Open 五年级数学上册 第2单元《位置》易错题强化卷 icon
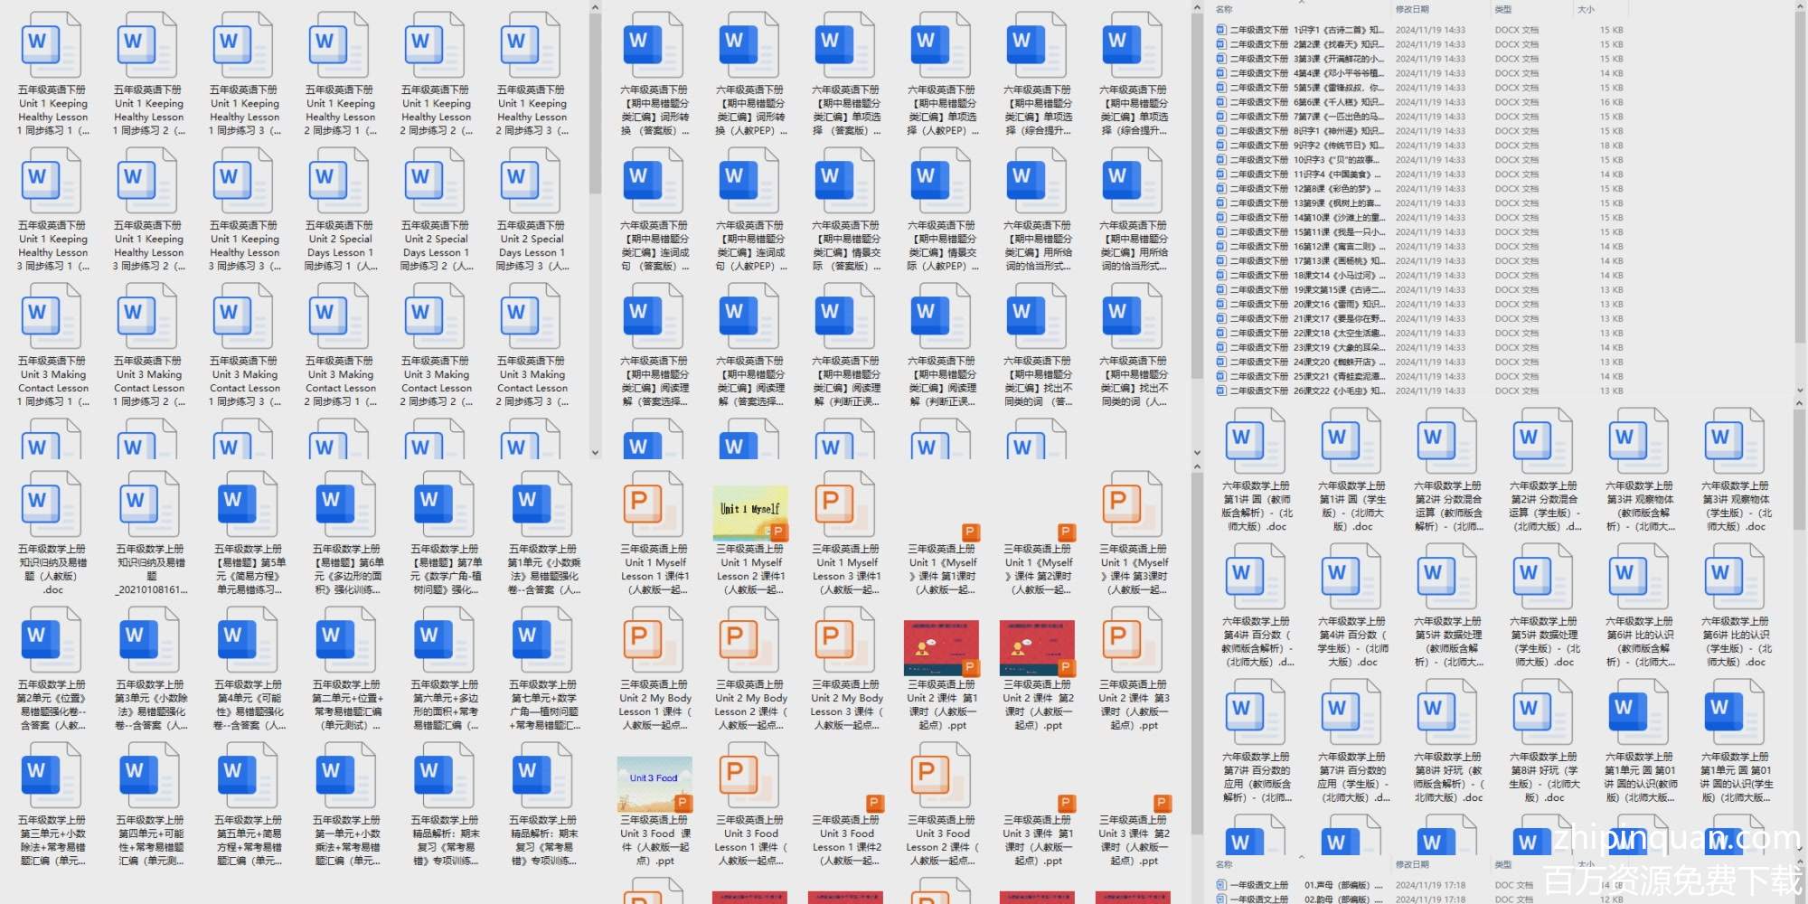The height and width of the screenshot is (904, 1808). coord(52,640)
